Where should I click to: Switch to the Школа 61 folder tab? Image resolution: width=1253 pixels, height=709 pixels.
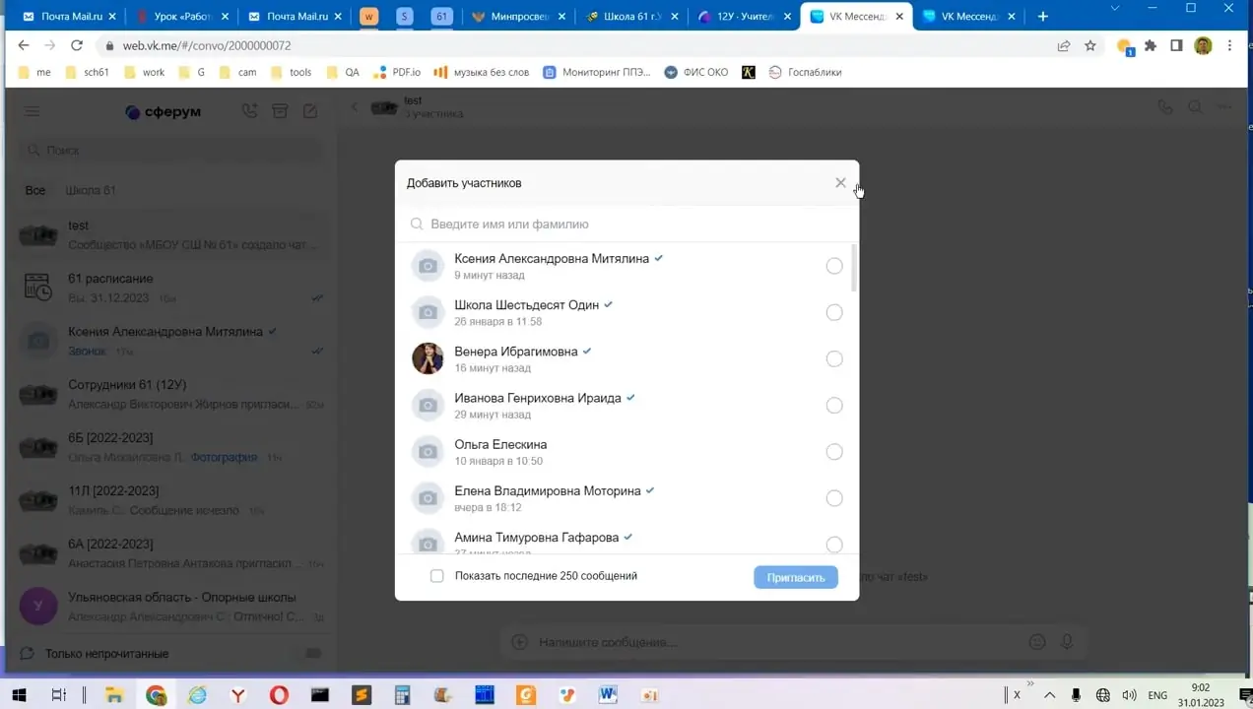[x=91, y=190]
